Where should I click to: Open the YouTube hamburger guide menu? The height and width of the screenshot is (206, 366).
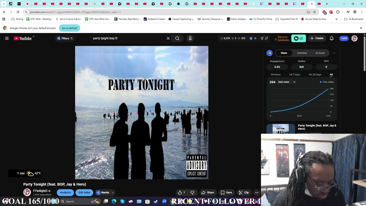(7, 38)
